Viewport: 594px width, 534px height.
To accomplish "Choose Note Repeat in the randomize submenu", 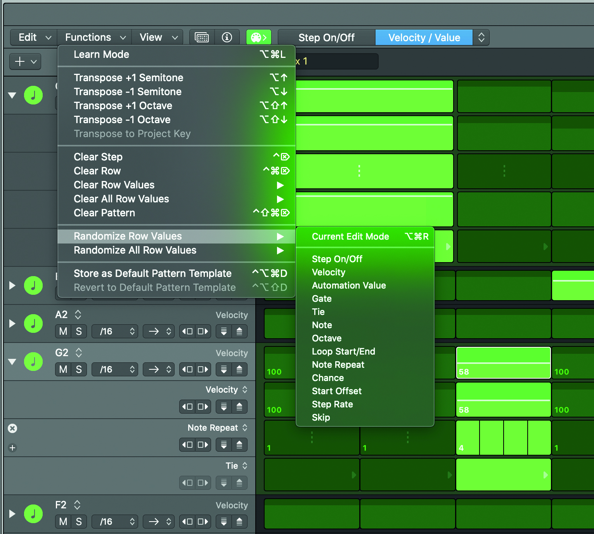I will [x=338, y=365].
